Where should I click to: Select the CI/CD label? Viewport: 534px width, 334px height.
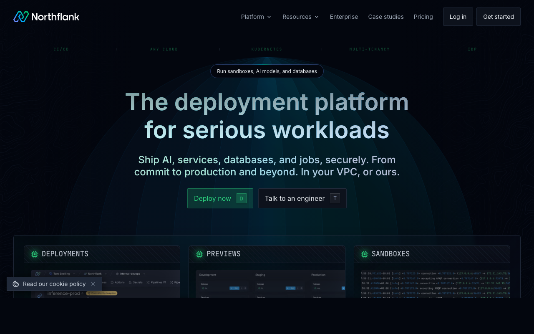coord(61,49)
